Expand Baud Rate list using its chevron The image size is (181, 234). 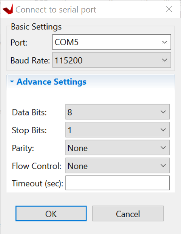[x=164, y=60]
